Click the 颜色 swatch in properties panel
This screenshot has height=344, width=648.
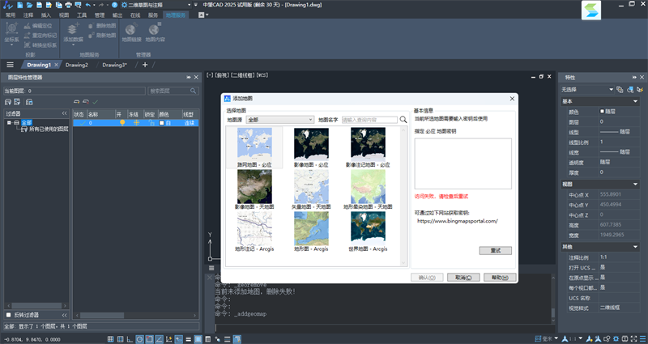click(x=602, y=112)
